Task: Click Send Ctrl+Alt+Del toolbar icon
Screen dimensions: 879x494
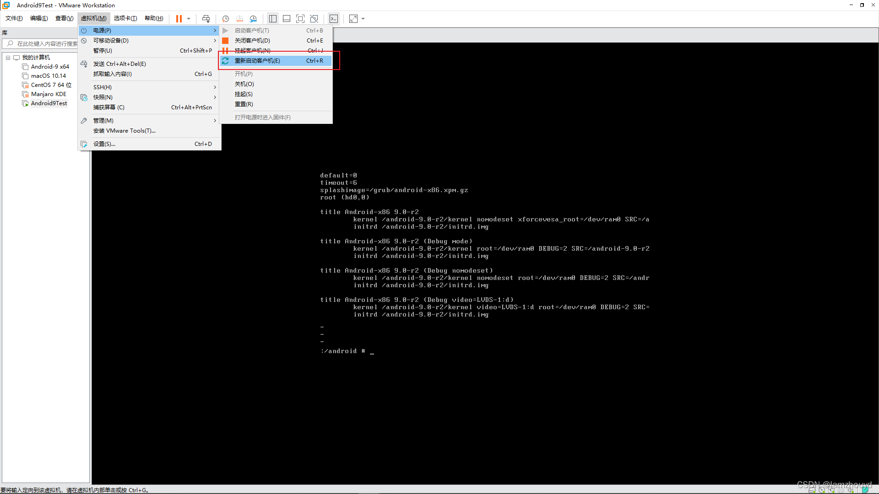Action: [206, 19]
